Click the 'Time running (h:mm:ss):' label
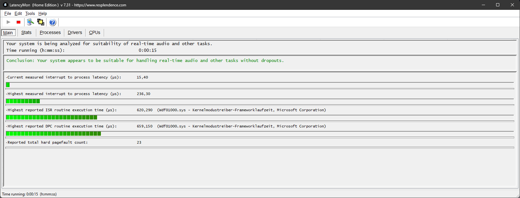 pos(35,50)
